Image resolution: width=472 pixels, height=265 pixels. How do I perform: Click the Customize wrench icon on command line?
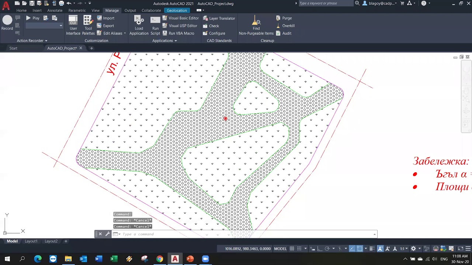(x=108, y=234)
